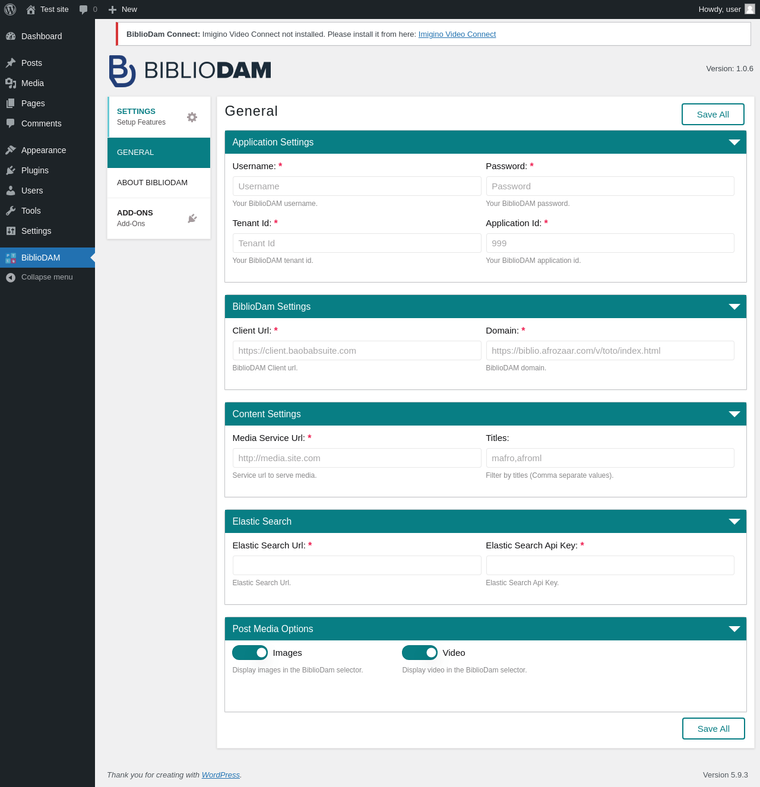Collapse the Elastic Search section
Viewport: 760px width, 787px height.
pos(734,522)
